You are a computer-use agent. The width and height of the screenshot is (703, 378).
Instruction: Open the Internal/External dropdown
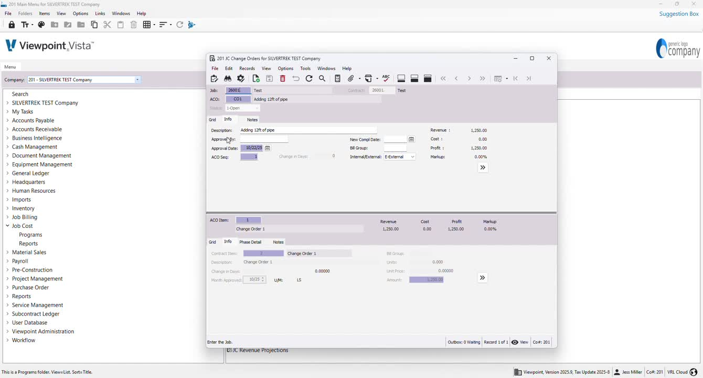tap(413, 157)
